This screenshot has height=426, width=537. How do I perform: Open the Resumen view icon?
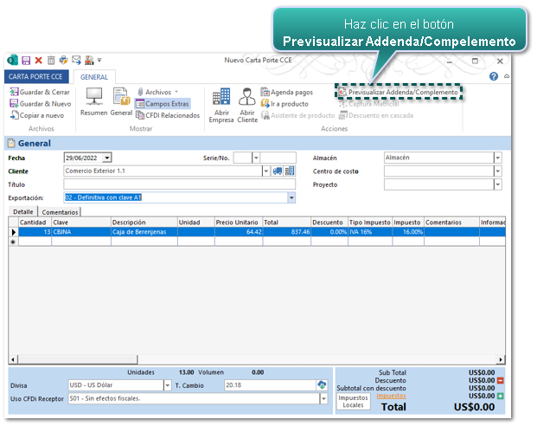(92, 97)
